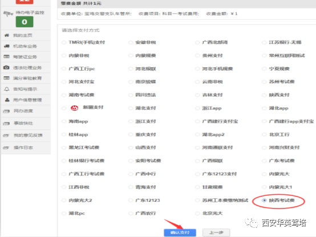Choose 海南app radio option
The image size is (316, 237).
pyautogui.click(x=64, y=121)
